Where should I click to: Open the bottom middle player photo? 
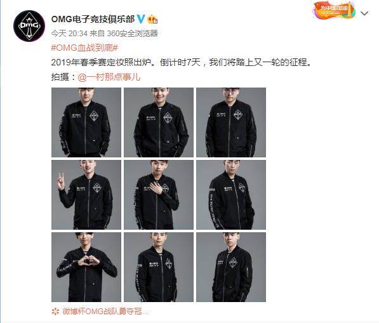point(159,267)
